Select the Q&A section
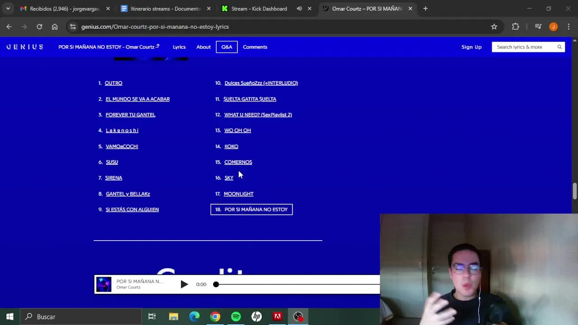Viewport: 578px width, 325px height. tap(227, 47)
